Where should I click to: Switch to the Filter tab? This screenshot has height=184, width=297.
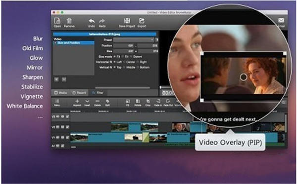click(x=98, y=93)
